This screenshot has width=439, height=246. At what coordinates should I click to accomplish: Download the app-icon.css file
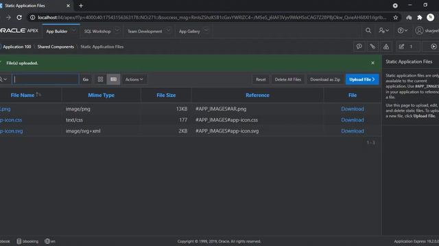click(x=353, y=120)
